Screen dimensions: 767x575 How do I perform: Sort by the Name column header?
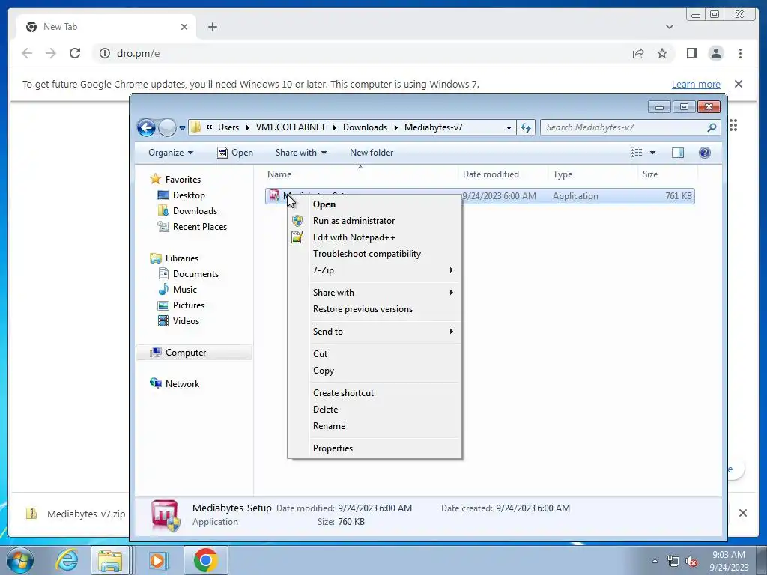(x=360, y=174)
